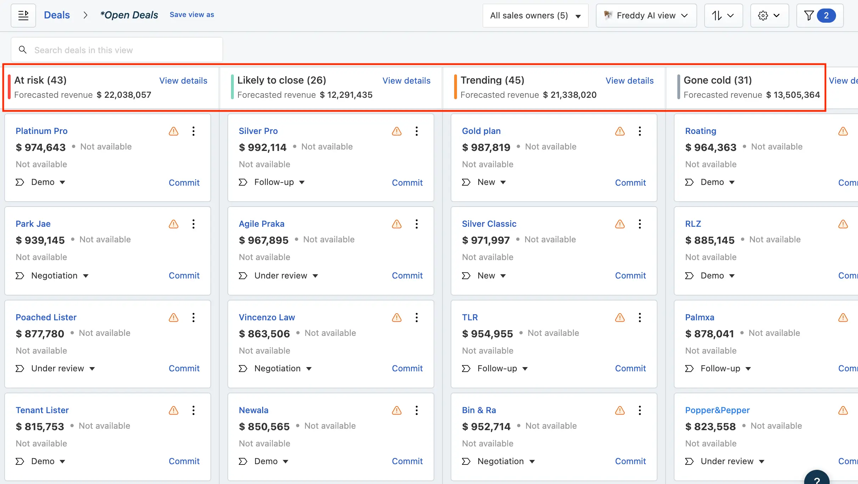Click the warning triangle on Platinum Pro

[173, 131]
